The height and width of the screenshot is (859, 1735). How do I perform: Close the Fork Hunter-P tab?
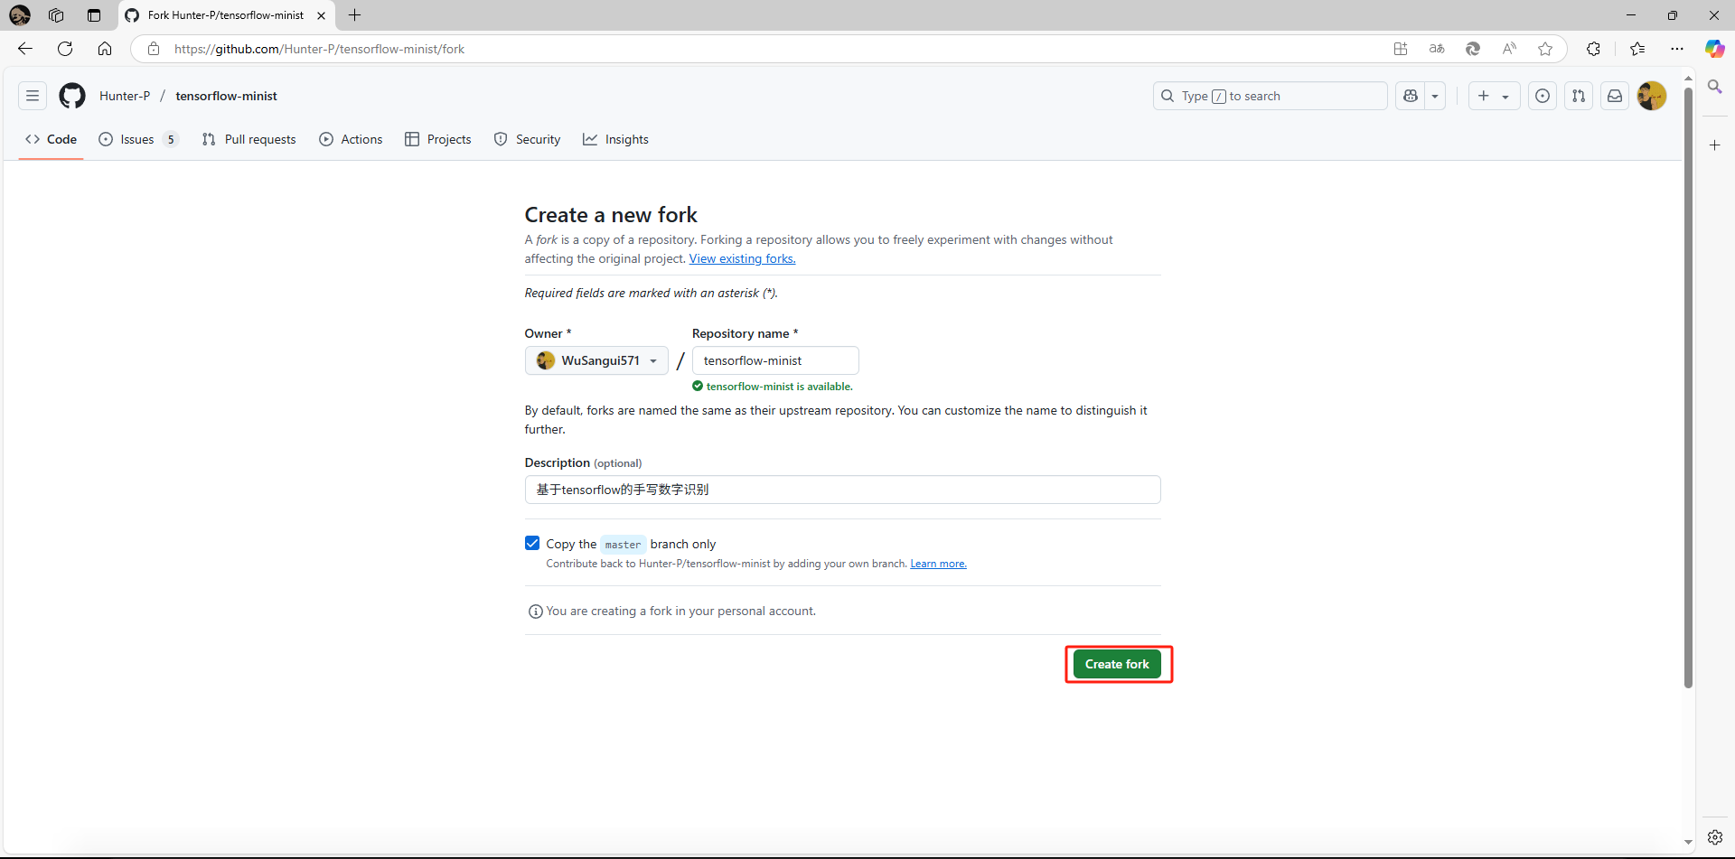321,15
